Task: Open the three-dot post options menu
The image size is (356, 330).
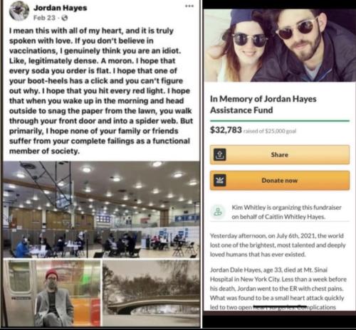Action: 189,6
